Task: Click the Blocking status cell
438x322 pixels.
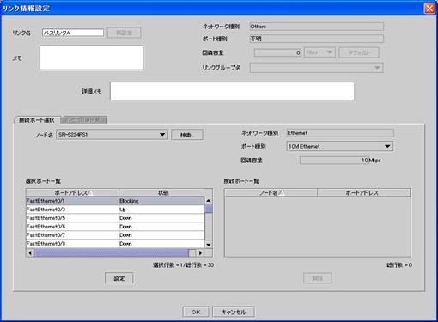Action: coord(161,201)
